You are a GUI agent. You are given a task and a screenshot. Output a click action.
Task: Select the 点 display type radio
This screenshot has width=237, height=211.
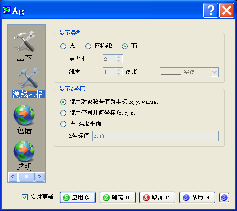pos(63,47)
